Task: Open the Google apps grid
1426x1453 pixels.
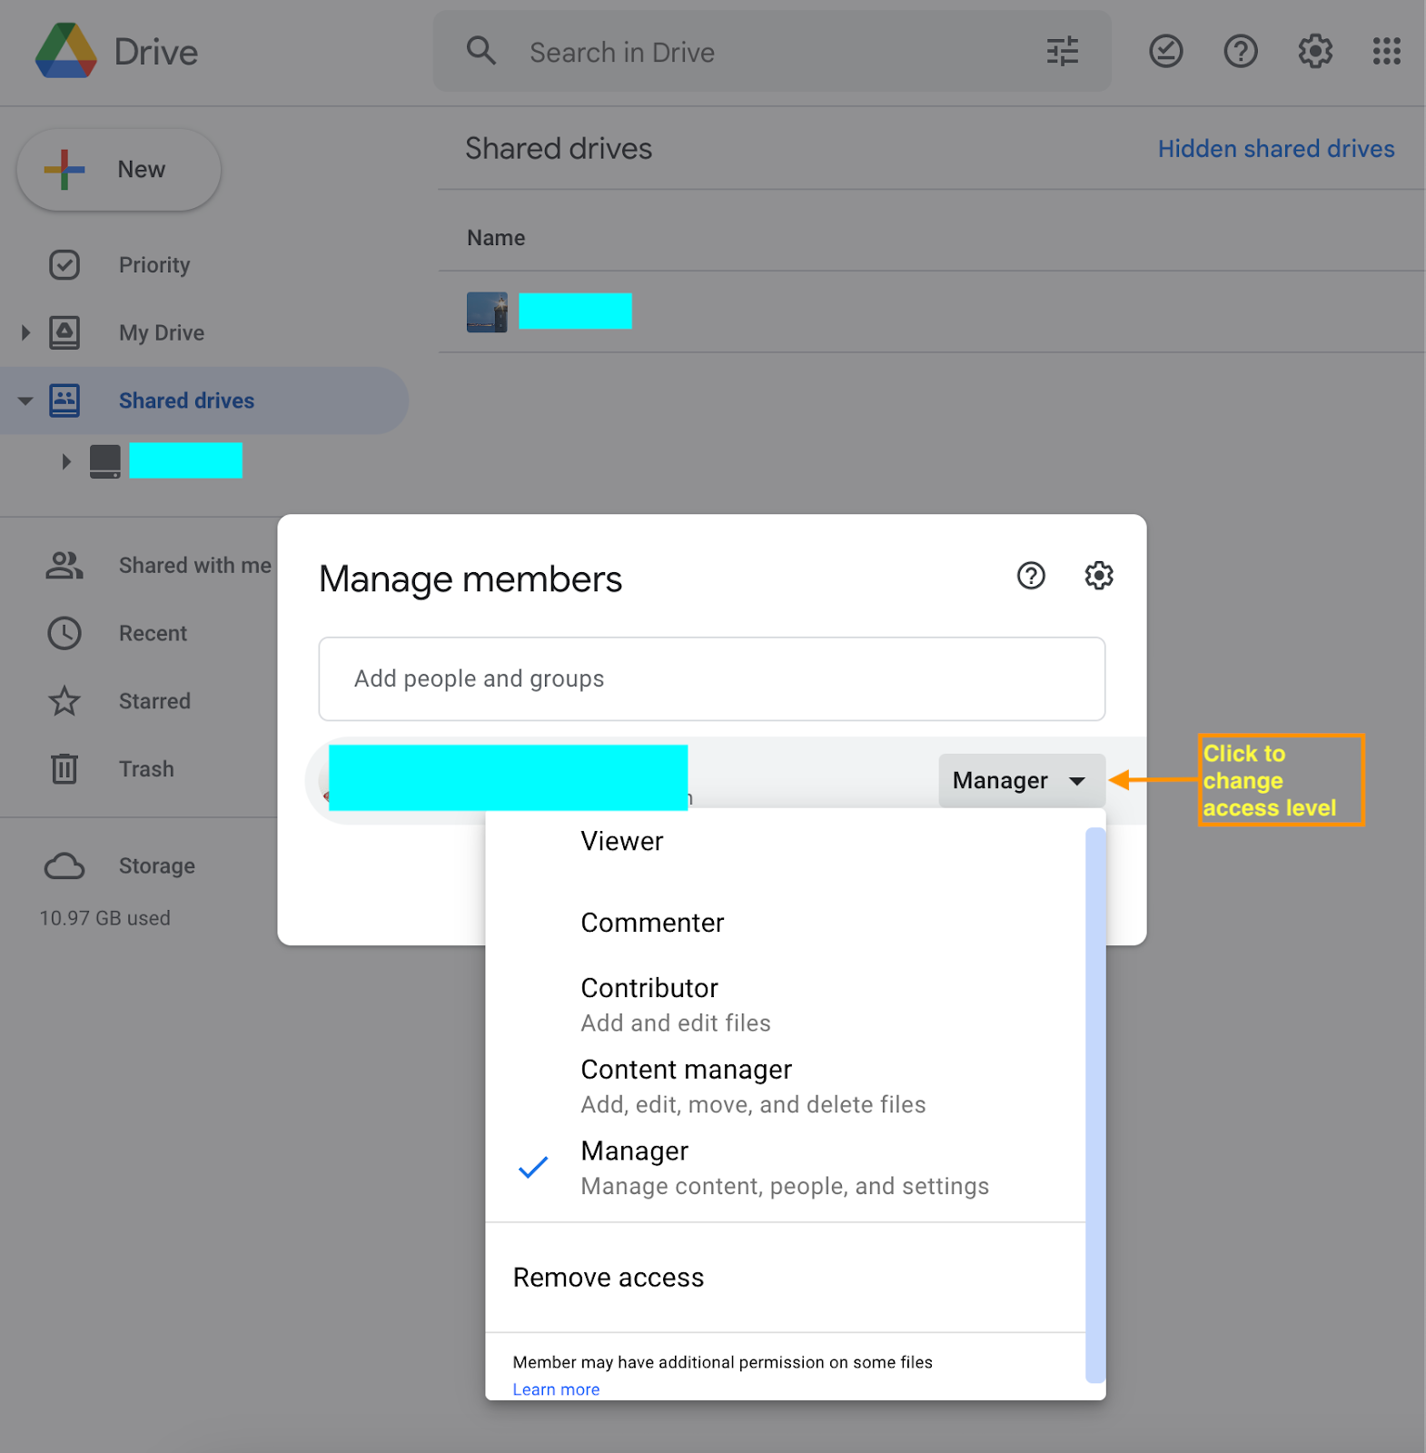Action: pos(1386,52)
